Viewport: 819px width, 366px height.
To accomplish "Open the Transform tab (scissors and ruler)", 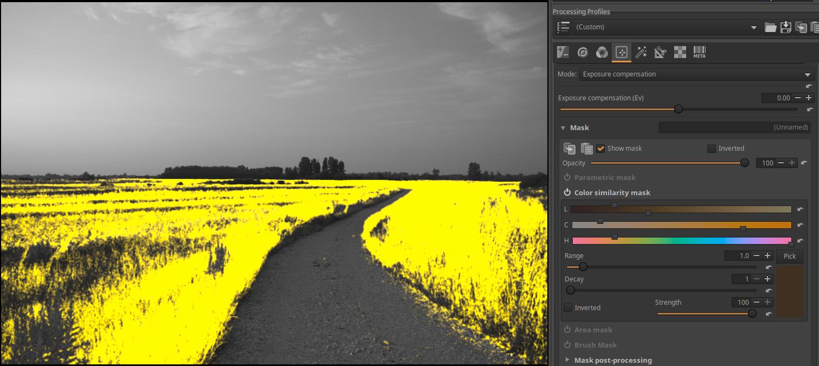I will click(x=660, y=52).
